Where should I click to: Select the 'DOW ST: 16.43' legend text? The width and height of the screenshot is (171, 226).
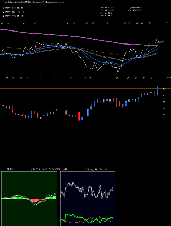tap(14, 8)
